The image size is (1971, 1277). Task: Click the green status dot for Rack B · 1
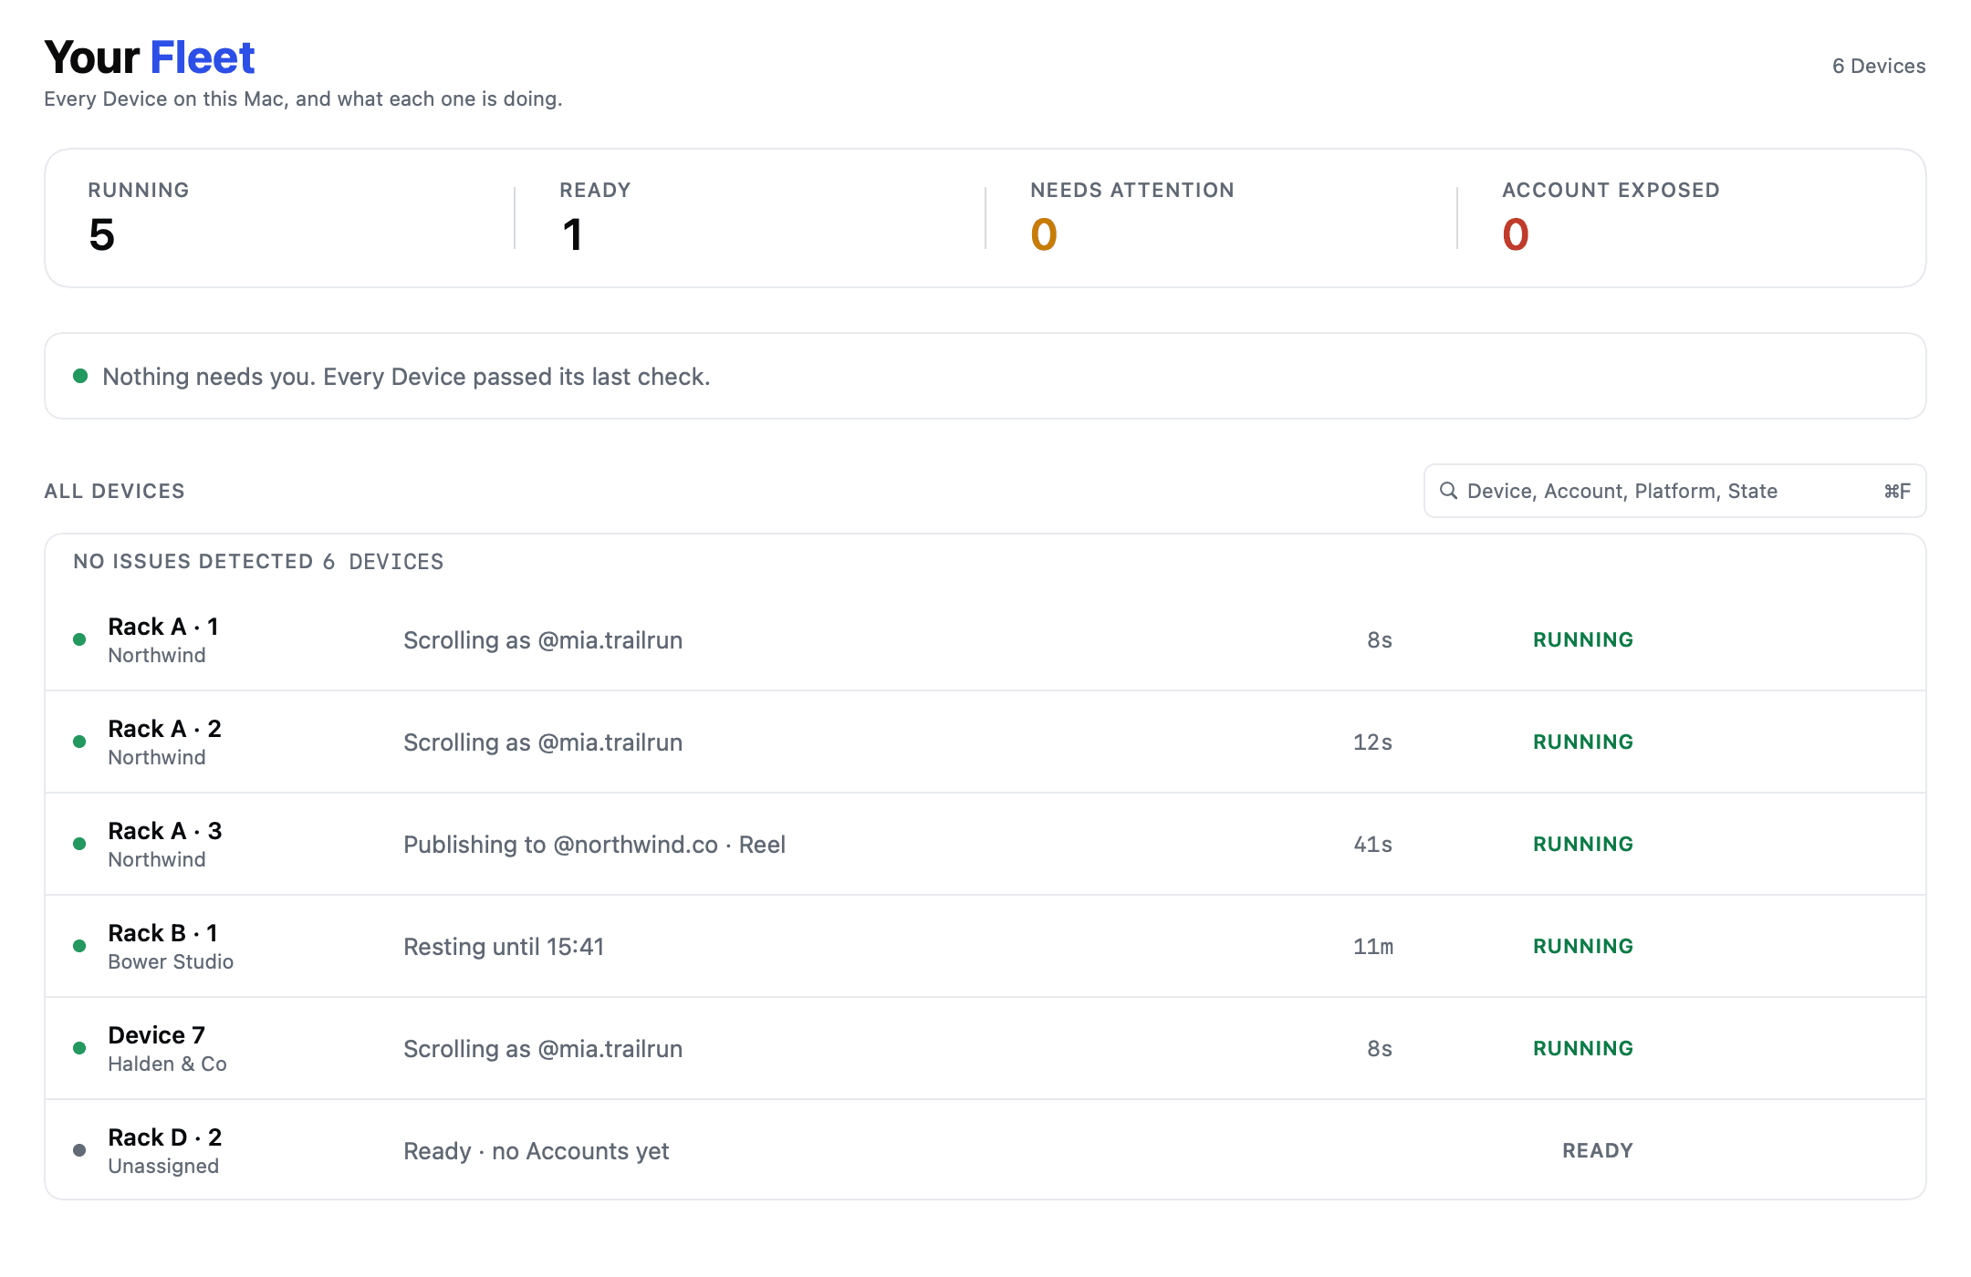pos(79,946)
